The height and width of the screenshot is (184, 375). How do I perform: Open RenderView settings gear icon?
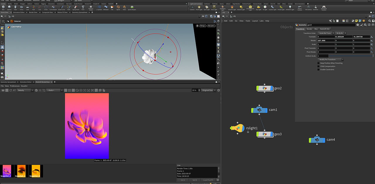point(218,90)
